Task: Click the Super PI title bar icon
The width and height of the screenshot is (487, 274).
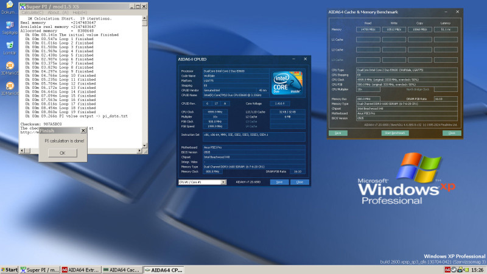Action: click(x=23, y=7)
